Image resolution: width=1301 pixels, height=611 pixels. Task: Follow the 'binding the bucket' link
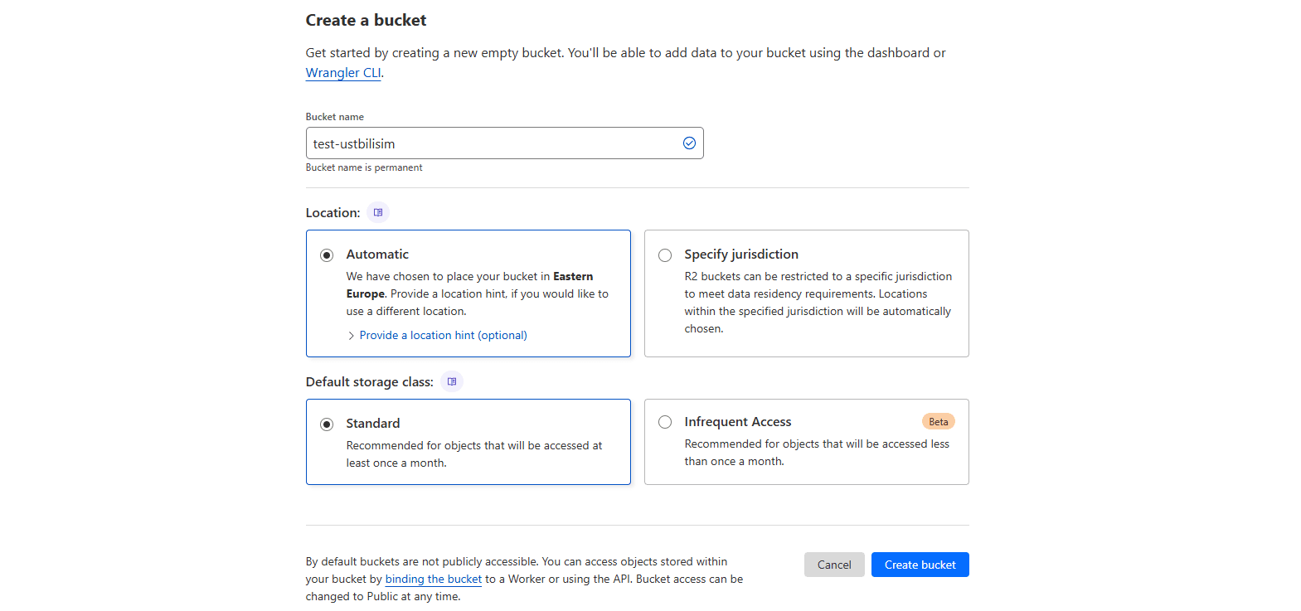[433, 579]
